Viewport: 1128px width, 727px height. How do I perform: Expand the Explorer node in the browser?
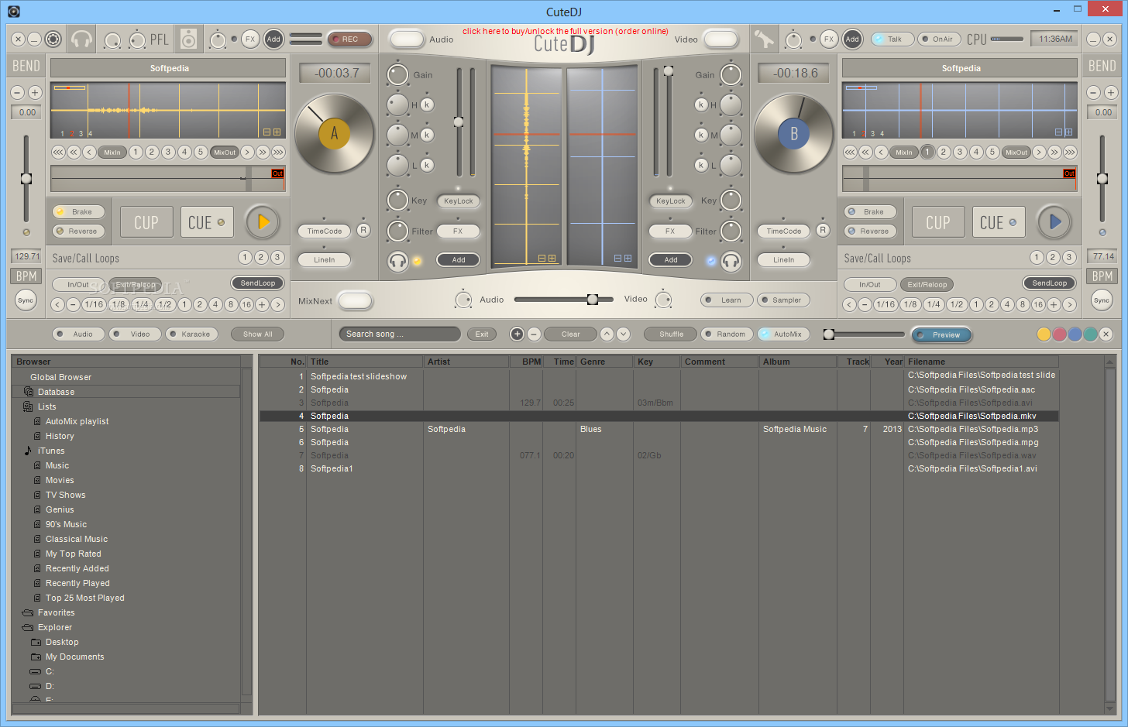click(x=28, y=627)
